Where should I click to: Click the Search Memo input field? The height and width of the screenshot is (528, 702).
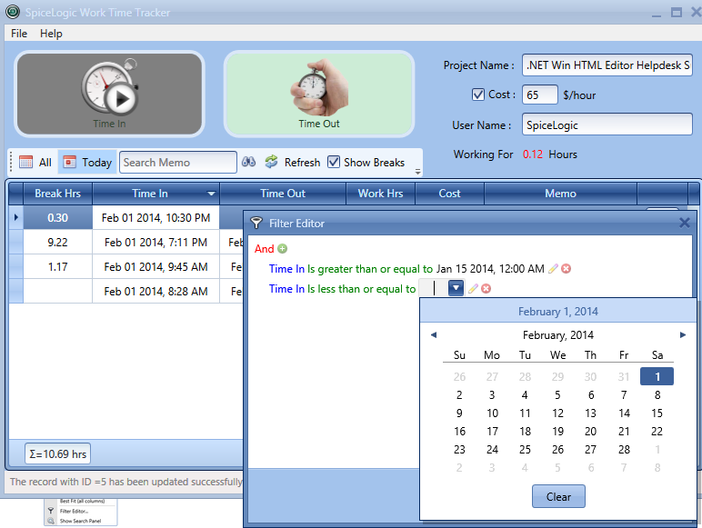click(x=177, y=162)
